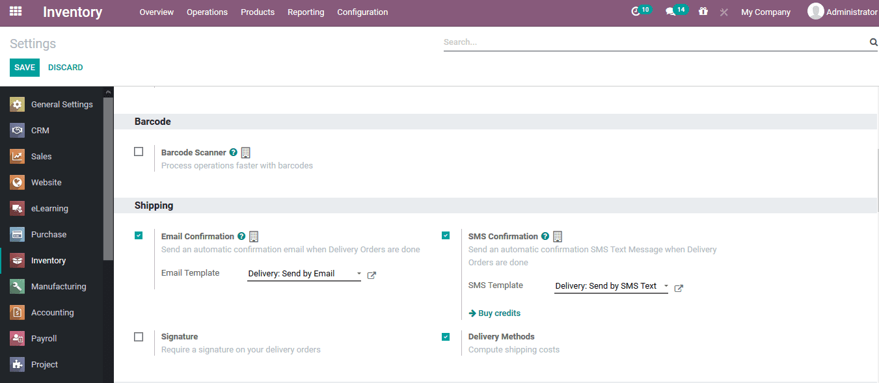Click the SAVE button
Viewport: 879px width, 383px height.
pos(24,67)
